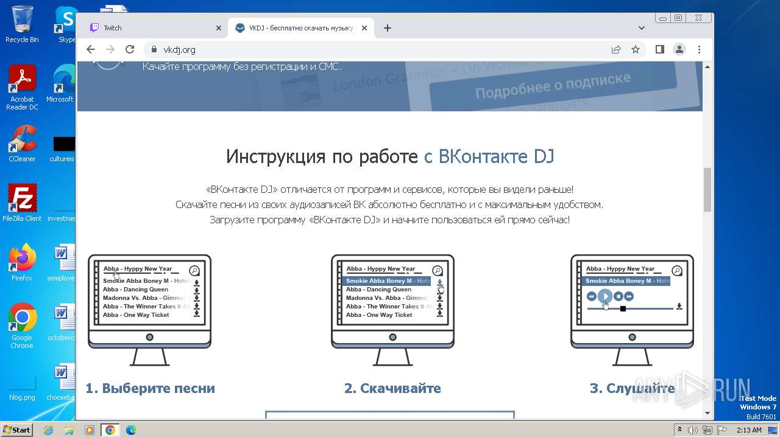The width and height of the screenshot is (780, 438).
Task: Go back to previous page in Chrome
Action: (x=91, y=49)
